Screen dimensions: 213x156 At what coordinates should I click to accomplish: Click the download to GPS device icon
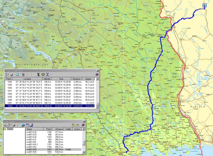coord(23,125)
